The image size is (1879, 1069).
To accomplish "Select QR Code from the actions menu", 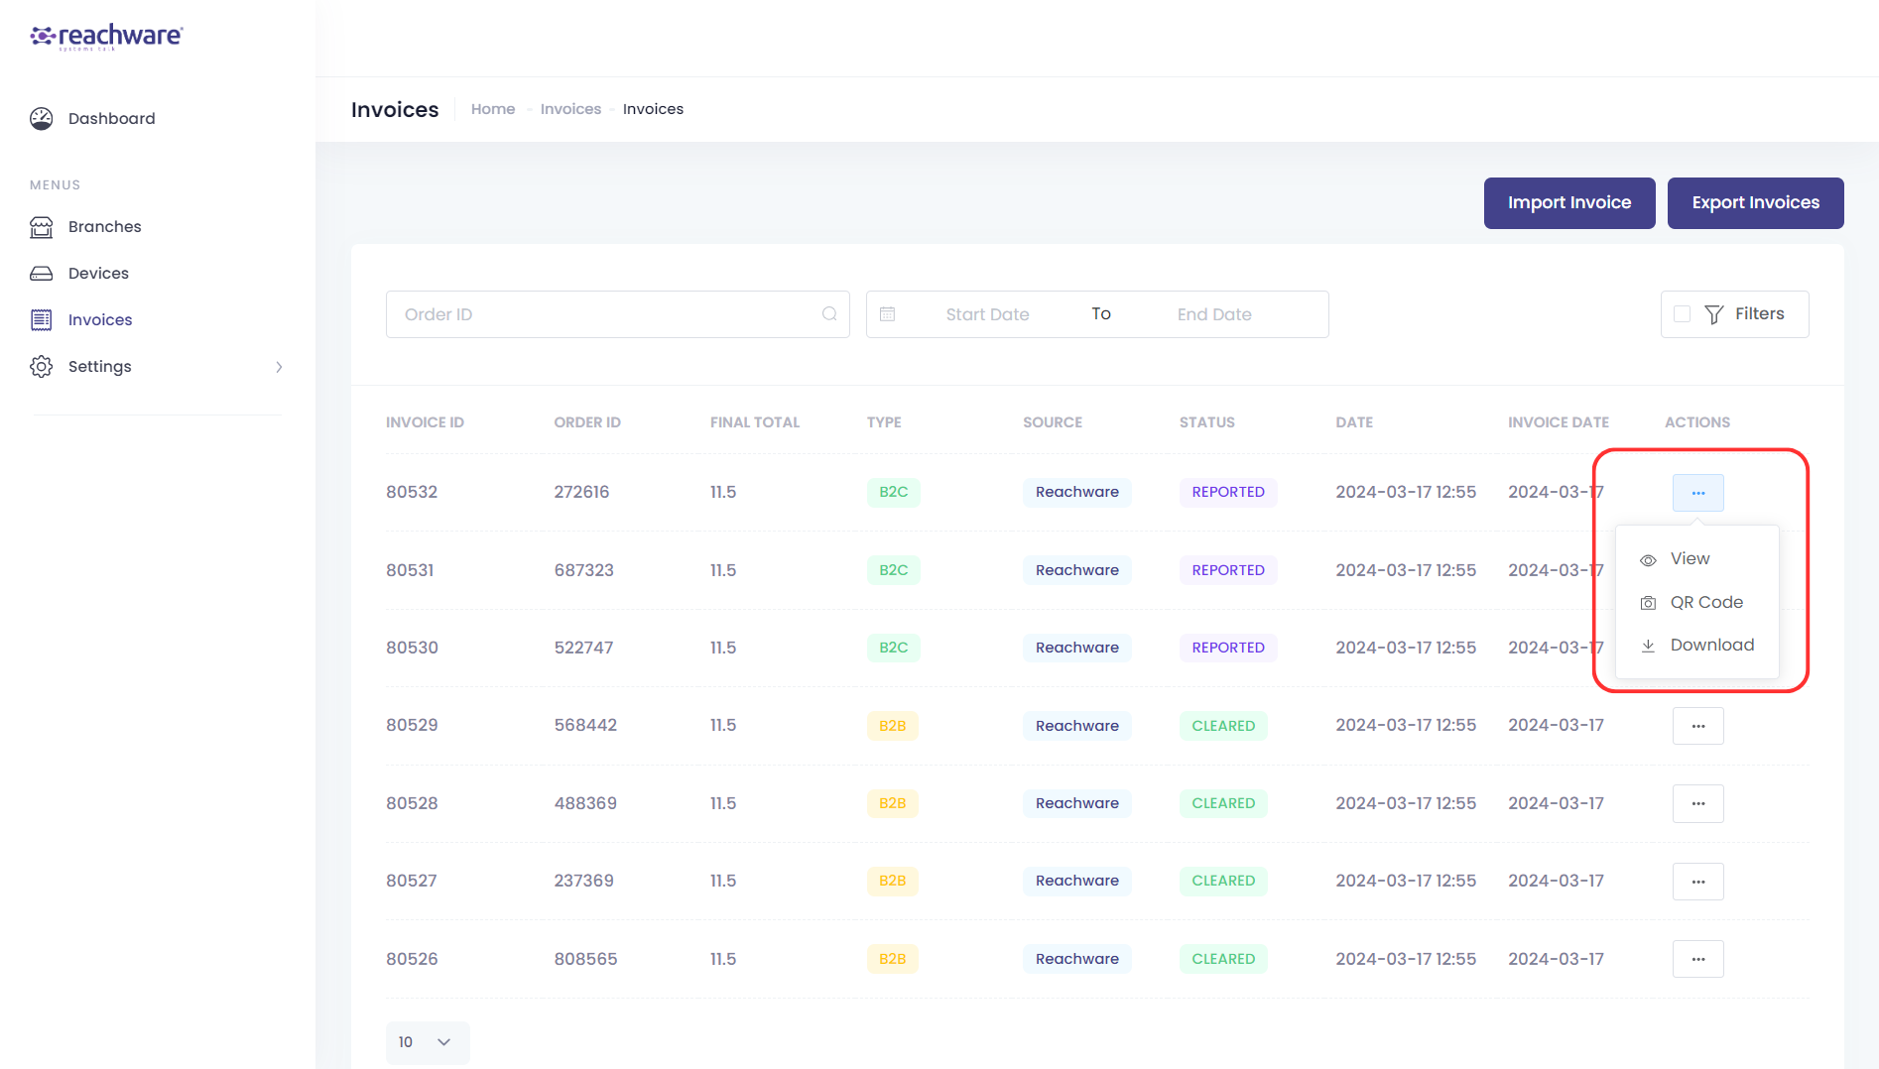I will [1697, 602].
